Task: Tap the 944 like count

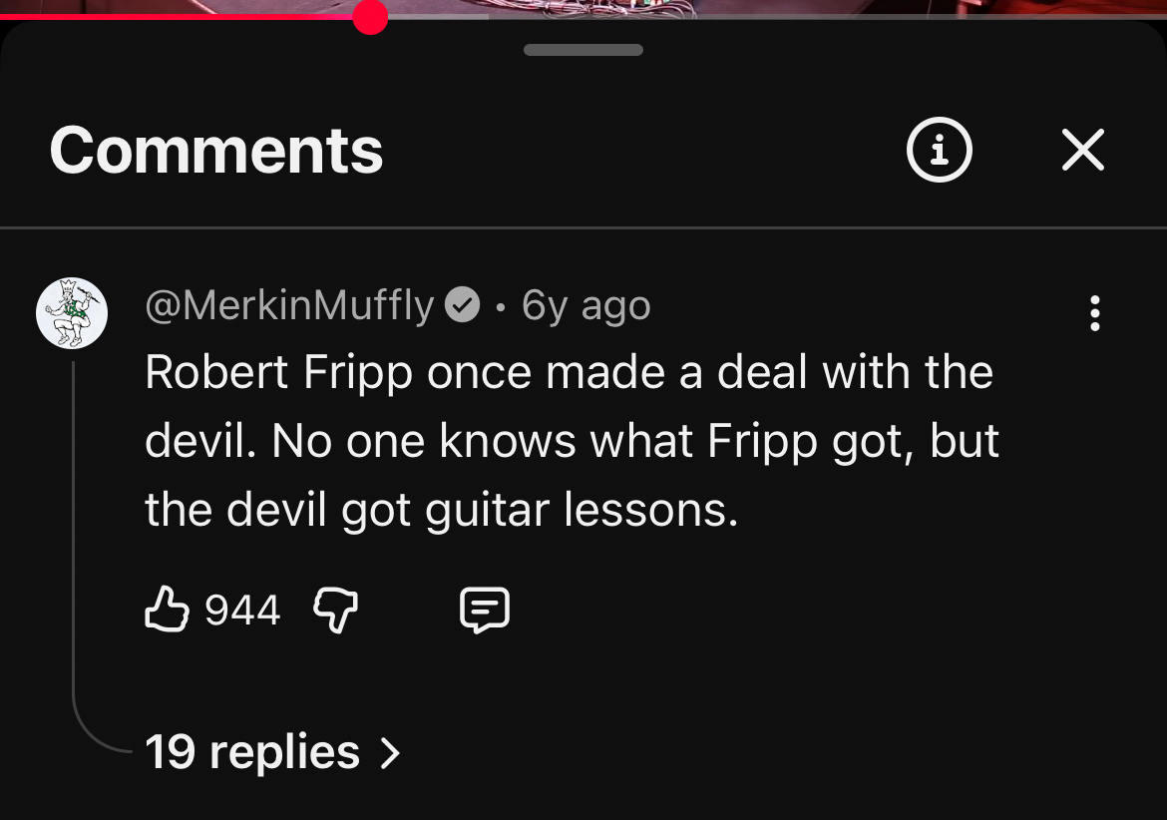Action: (x=242, y=610)
